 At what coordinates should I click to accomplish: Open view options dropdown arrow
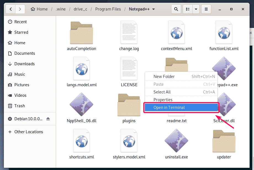point(196,9)
